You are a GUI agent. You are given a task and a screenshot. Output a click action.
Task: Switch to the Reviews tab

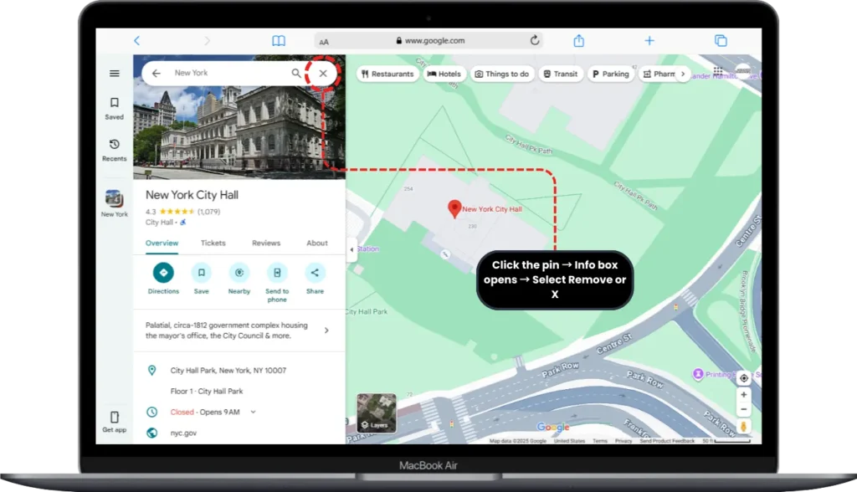(x=265, y=243)
